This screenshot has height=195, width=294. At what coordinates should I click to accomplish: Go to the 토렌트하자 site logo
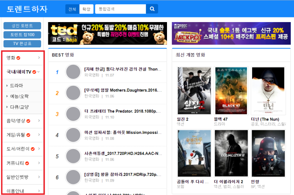click(27, 9)
